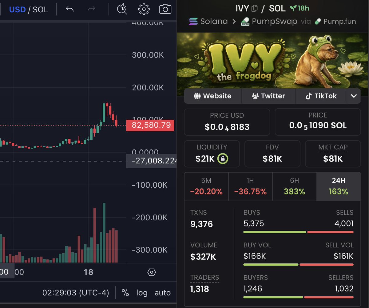The width and height of the screenshot is (369, 308).
Task: Click the PRICE 0.051090 SOL box
Action: point(318,122)
